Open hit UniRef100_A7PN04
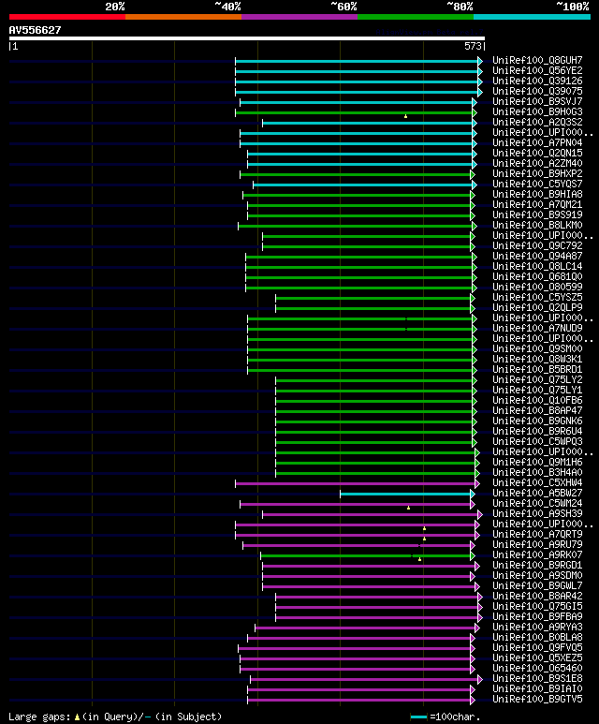Screen dimensions: 599x724 [537, 142]
